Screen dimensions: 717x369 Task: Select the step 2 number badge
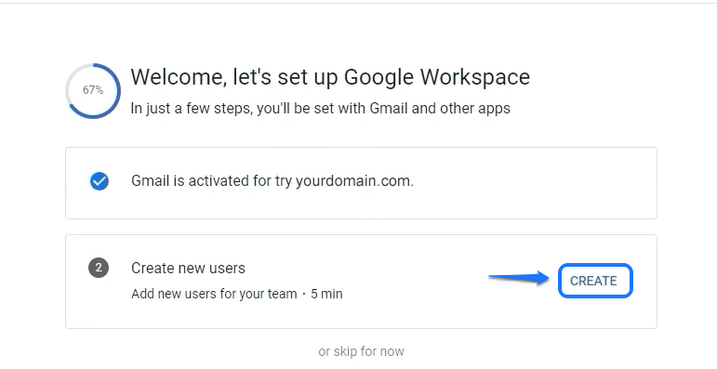99,268
